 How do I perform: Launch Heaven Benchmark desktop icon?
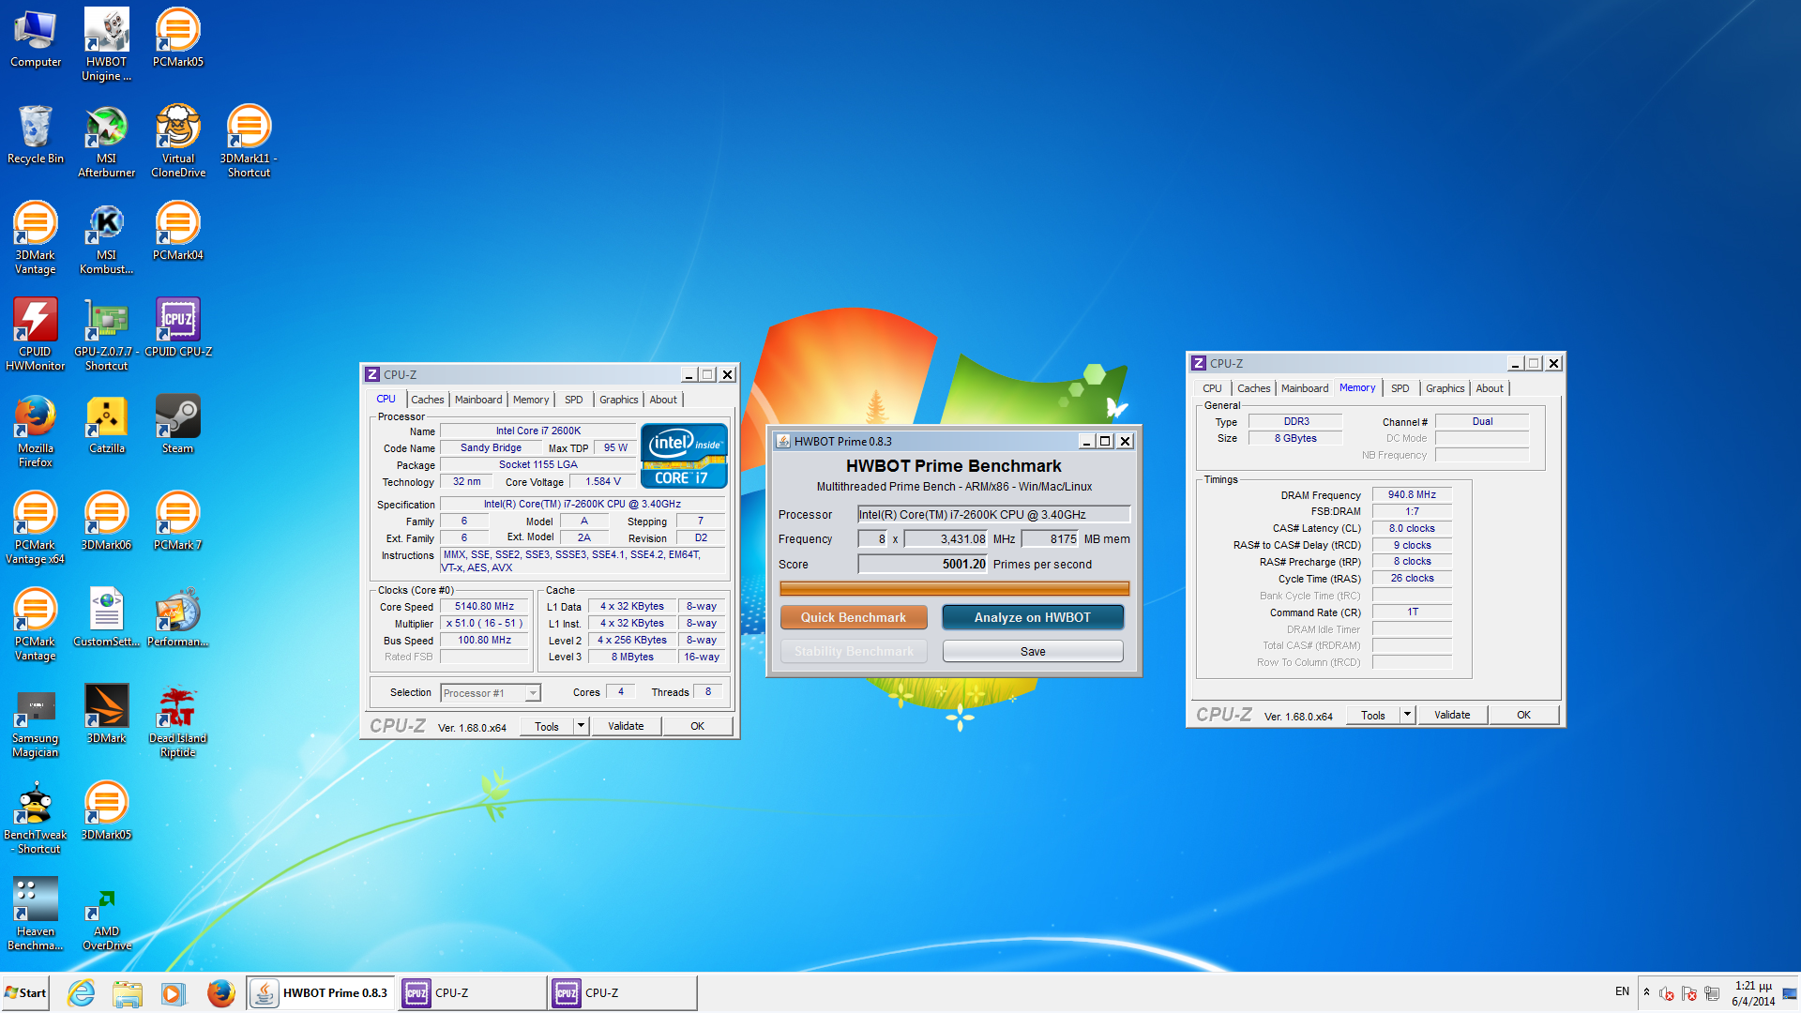[36, 914]
